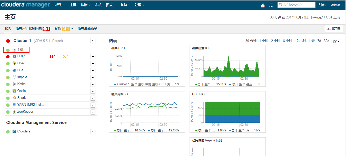Open Hue row actions dropdown
346x156 pixels.
tap(93, 70)
